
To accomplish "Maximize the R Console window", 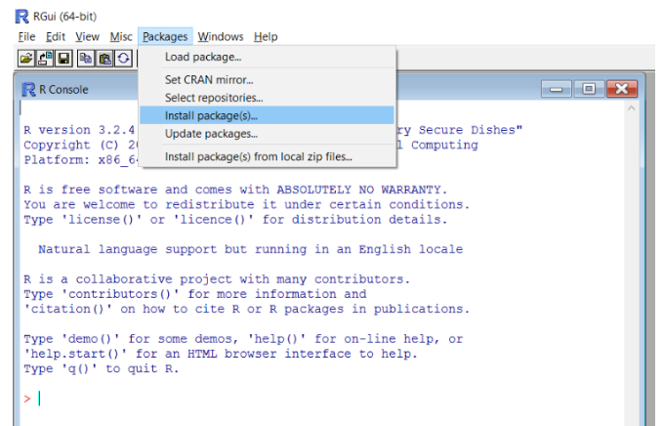I will point(589,89).
